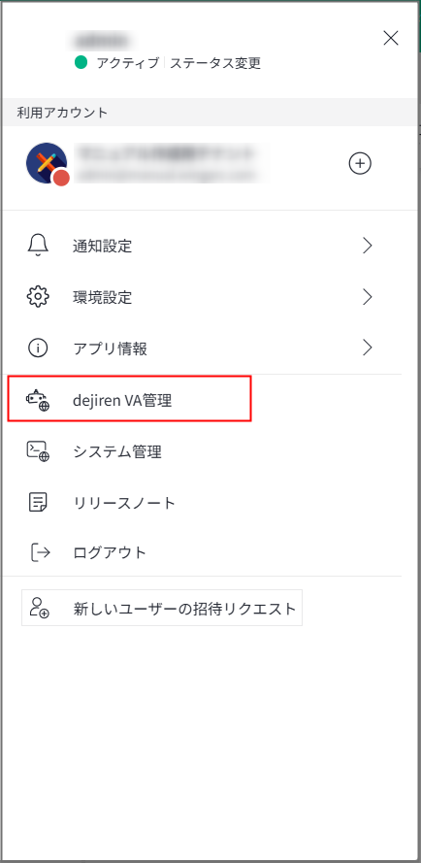Image resolution: width=421 pixels, height=863 pixels.
Task: Click the robot icon for dejiren VA管理
Action: [x=38, y=400]
